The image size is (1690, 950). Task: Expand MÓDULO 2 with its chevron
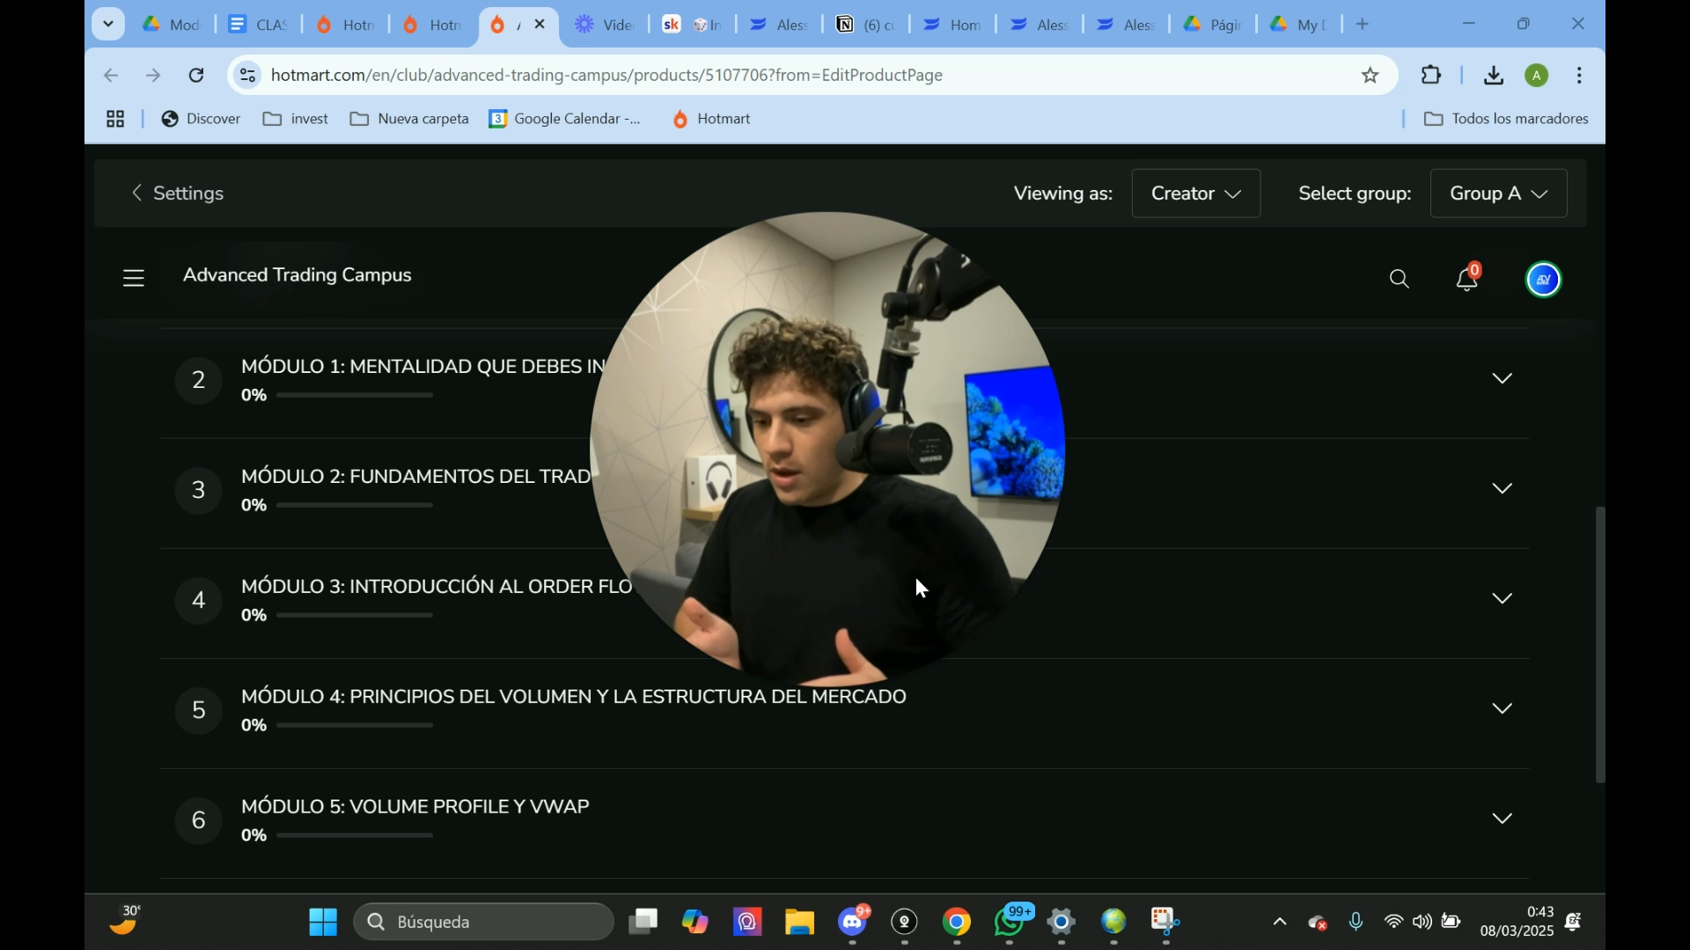1503,489
